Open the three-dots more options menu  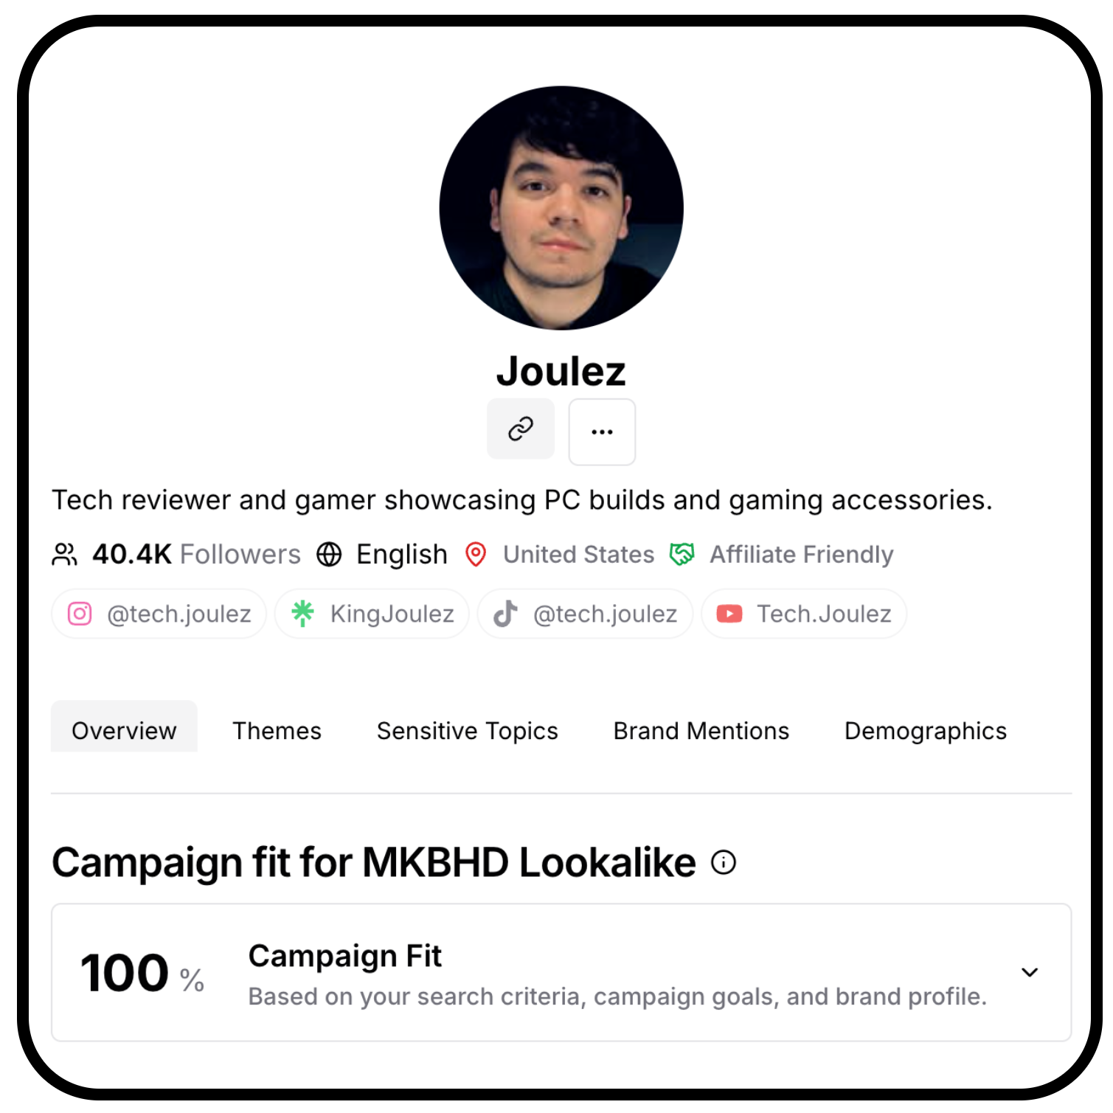[x=602, y=432]
